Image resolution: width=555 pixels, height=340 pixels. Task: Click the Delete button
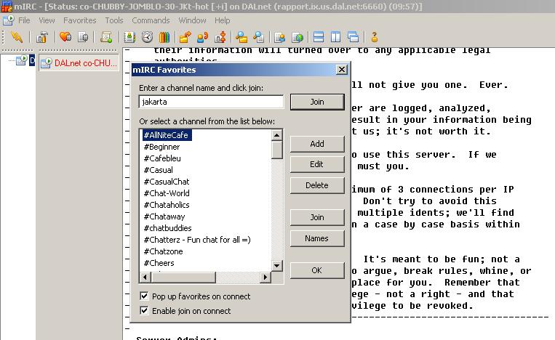[317, 185]
